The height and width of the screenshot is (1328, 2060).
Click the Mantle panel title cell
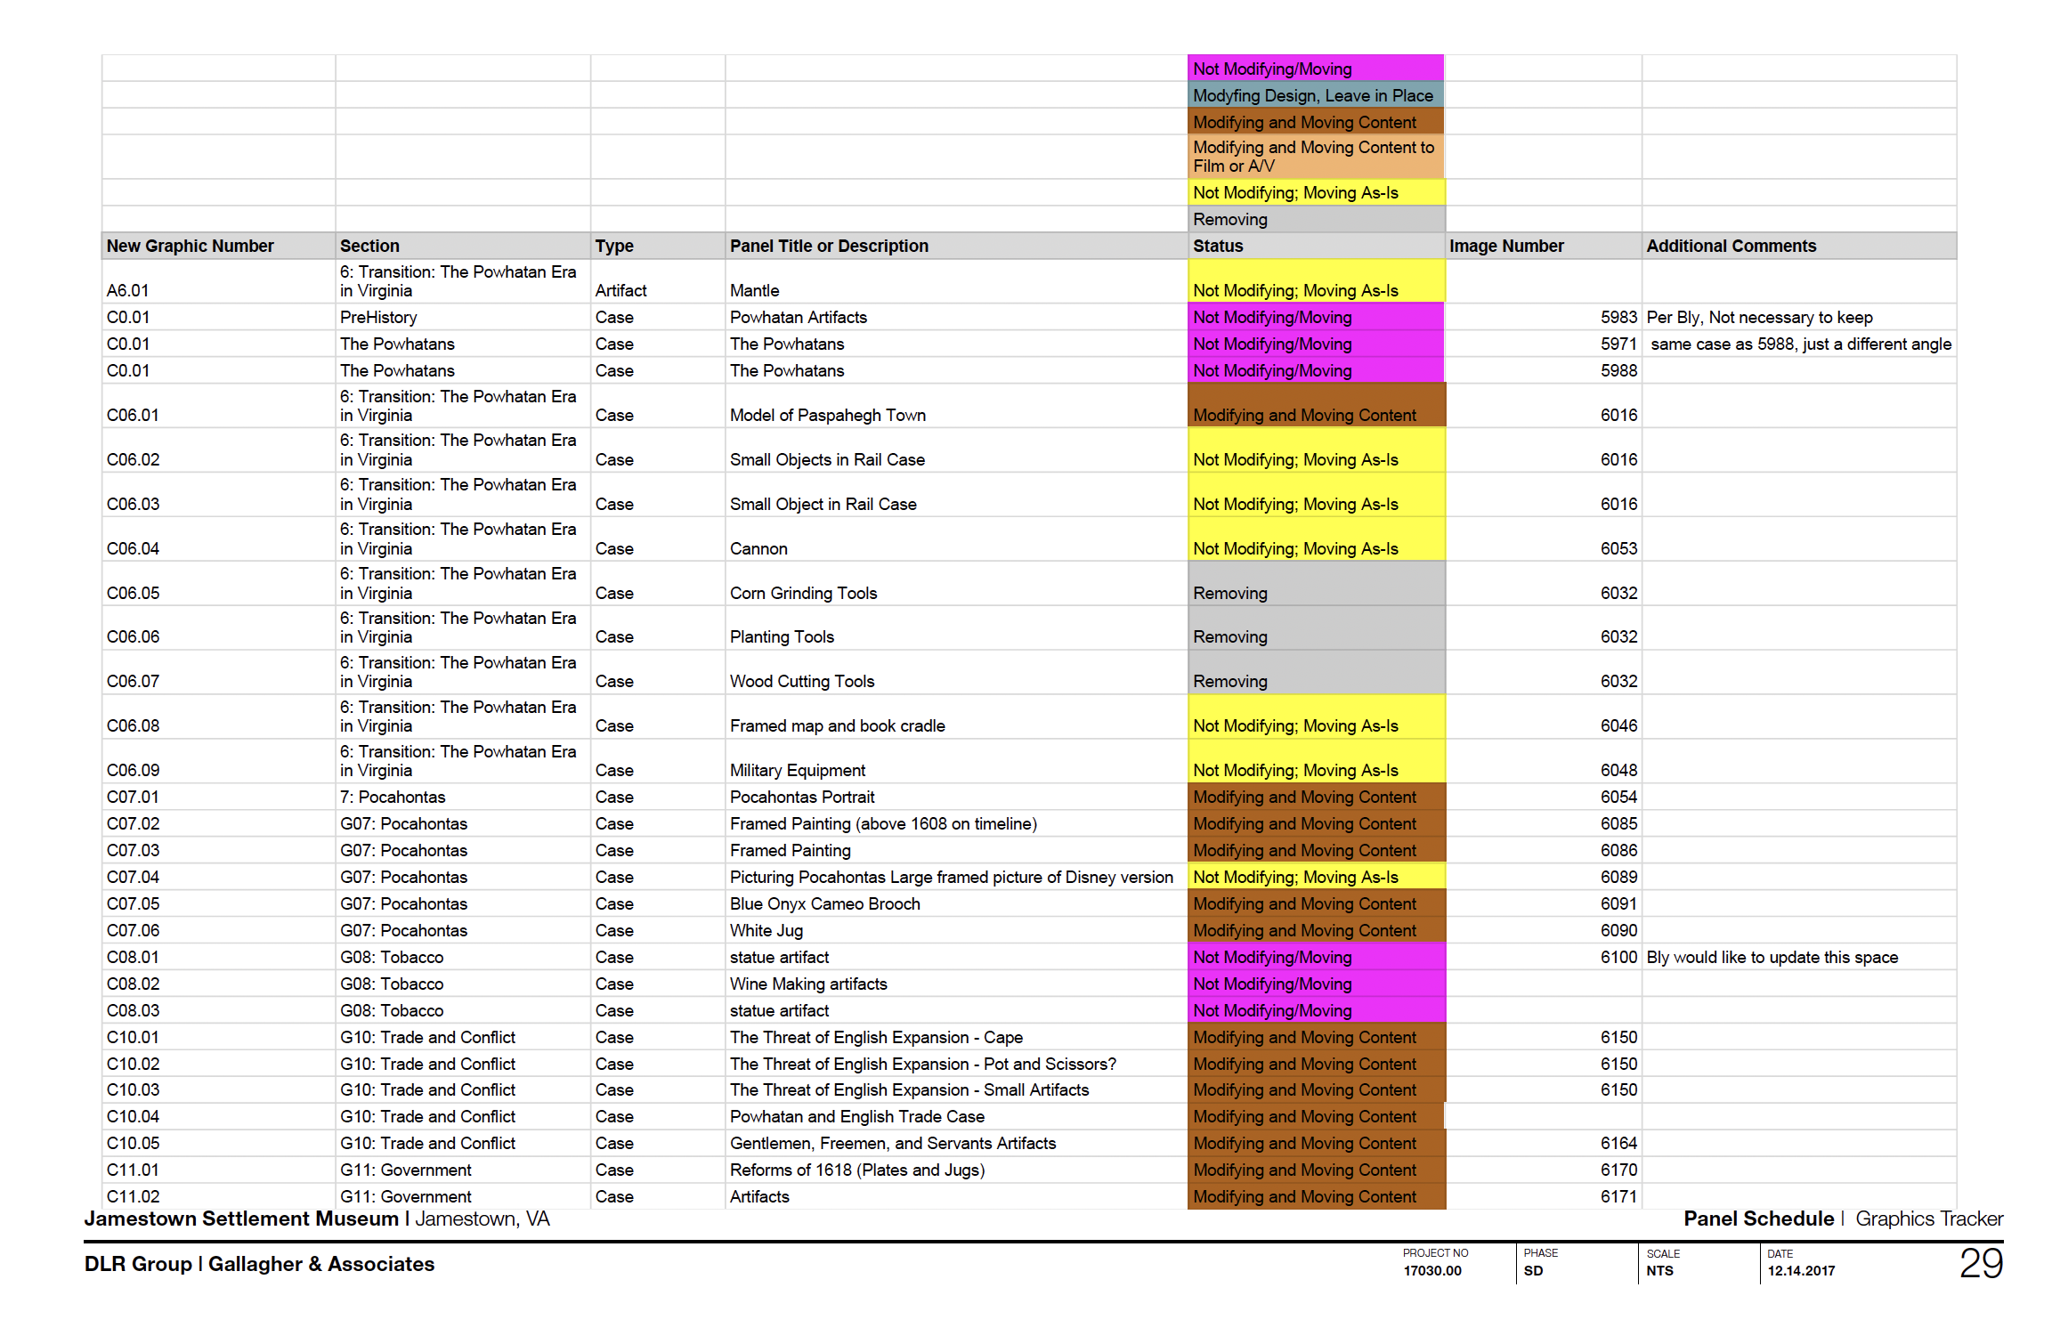coord(754,290)
